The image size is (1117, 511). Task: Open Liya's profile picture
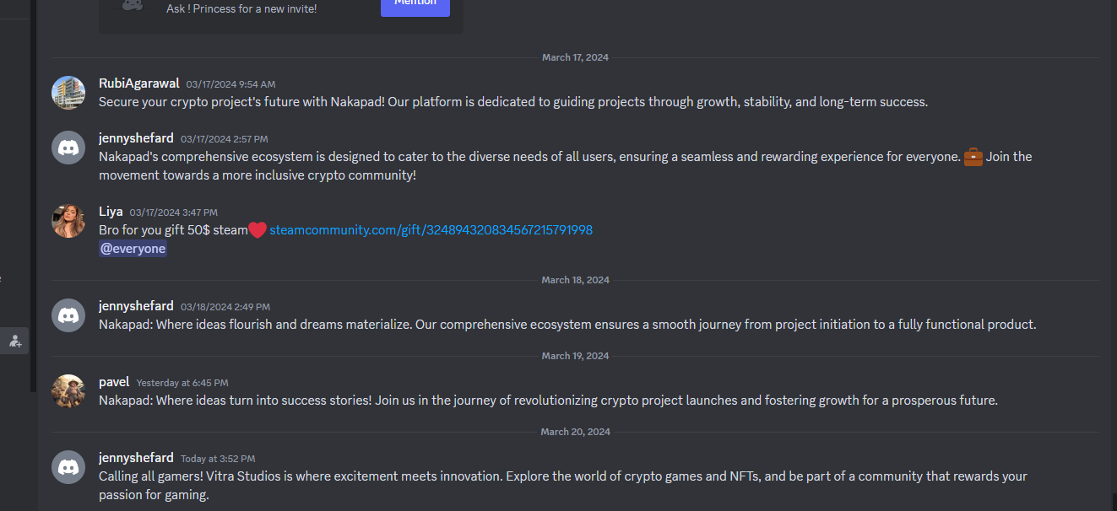[x=68, y=221]
